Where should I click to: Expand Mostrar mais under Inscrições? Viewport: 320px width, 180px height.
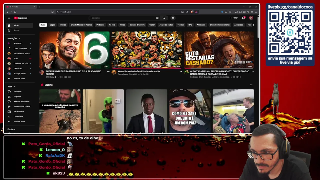[x=19, y=78]
